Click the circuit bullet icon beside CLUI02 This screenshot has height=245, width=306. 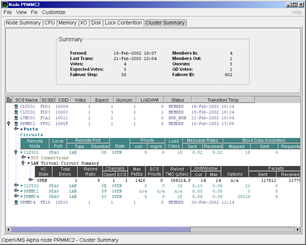point(22,186)
